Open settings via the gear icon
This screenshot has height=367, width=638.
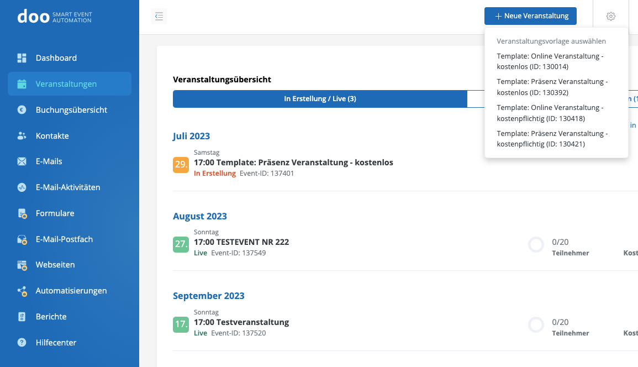click(x=610, y=17)
